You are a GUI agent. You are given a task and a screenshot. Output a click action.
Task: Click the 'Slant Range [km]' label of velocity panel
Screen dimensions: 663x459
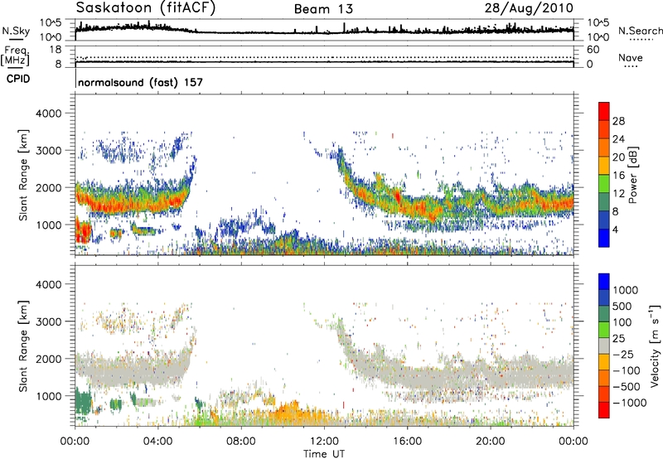(x=23, y=346)
